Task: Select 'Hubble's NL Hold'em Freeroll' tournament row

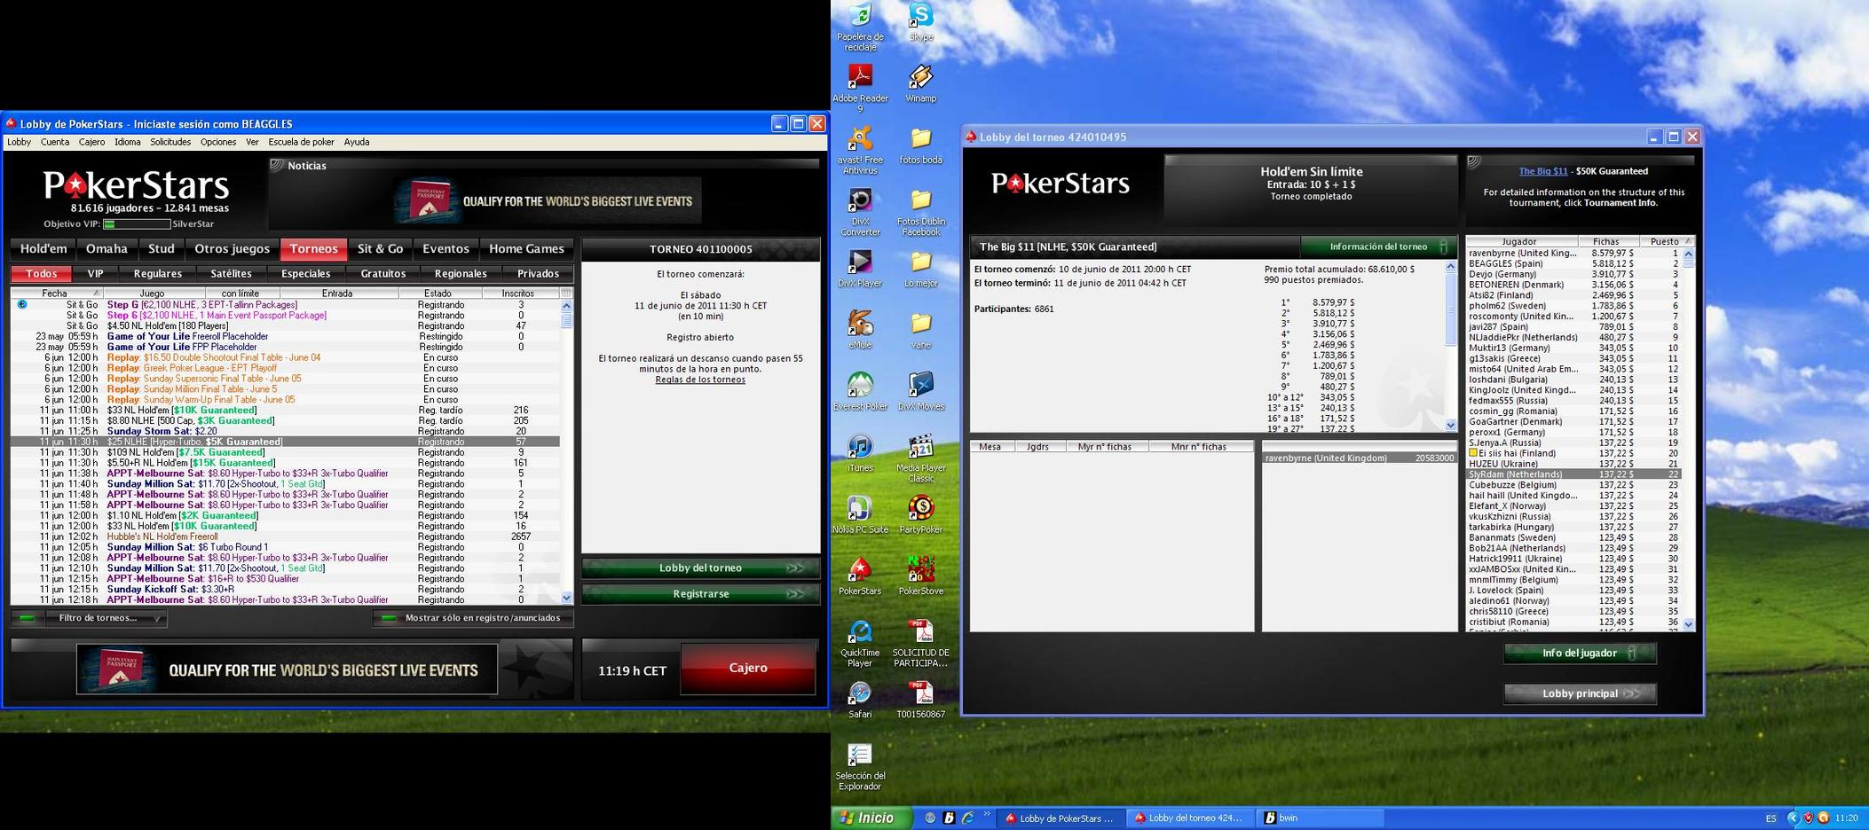Action: coord(285,536)
